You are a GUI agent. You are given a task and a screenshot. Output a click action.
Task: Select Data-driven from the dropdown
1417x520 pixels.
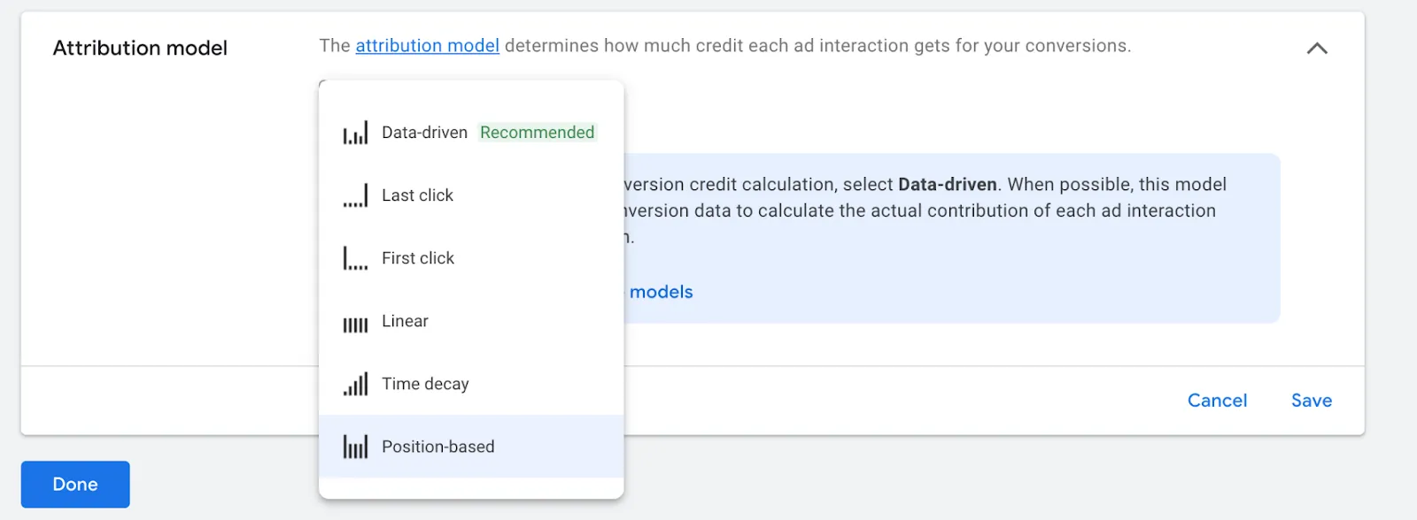423,132
